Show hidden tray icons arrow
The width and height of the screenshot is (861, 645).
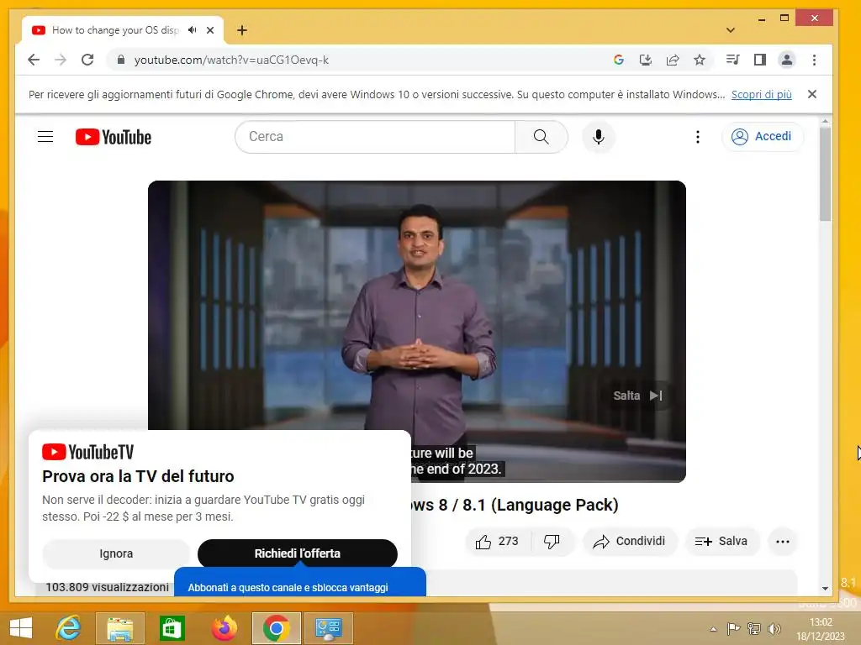(x=713, y=629)
